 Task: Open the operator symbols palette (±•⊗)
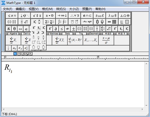(49, 15)
